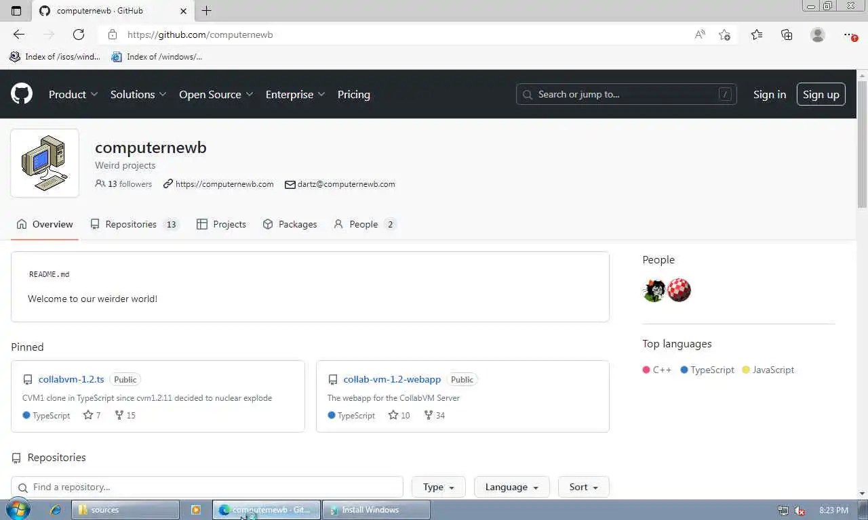Open forks of collab-vm-1.2-webapp (34 forks)
Viewport: 868px width, 520px height.
(x=434, y=415)
